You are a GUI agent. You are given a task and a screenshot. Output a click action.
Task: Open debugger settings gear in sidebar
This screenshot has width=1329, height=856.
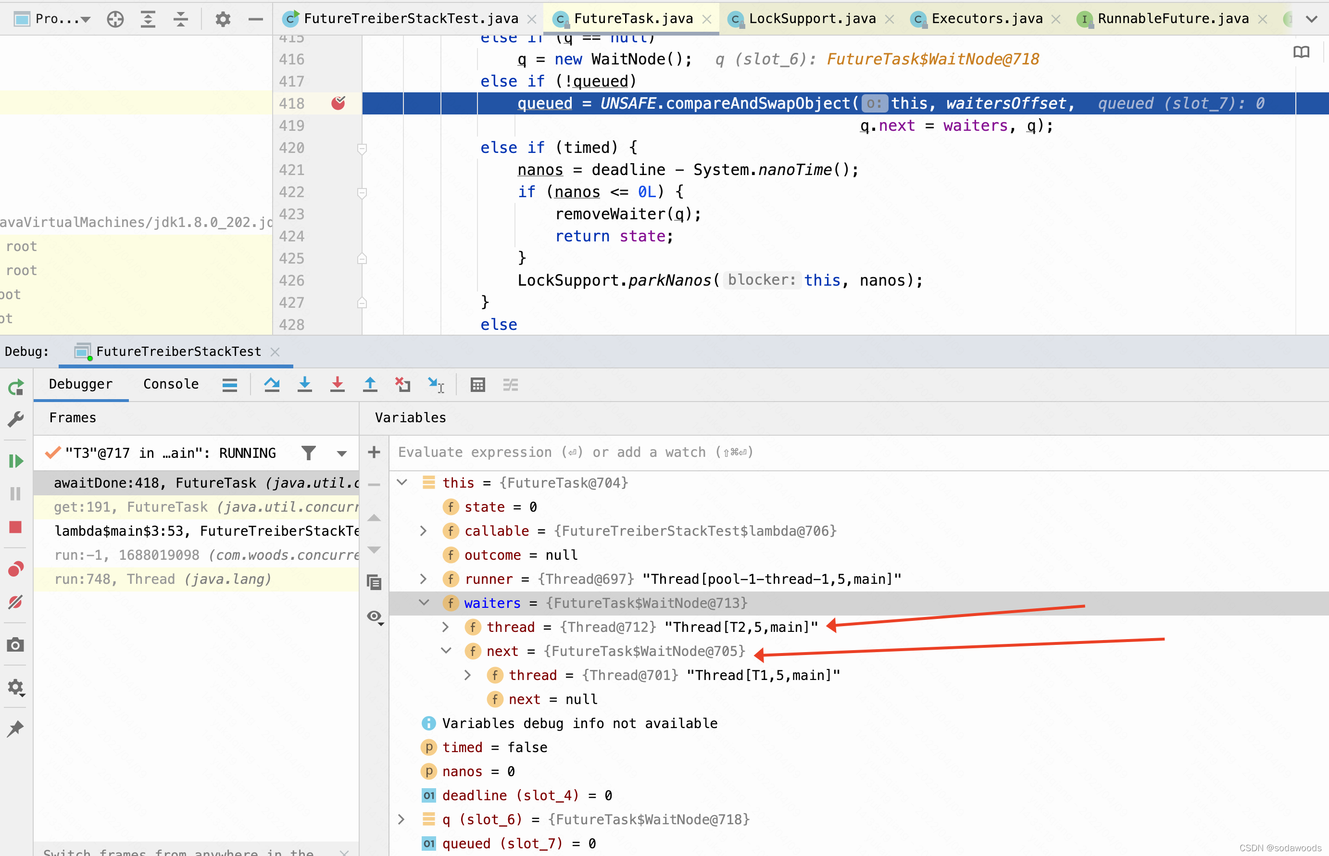15,688
